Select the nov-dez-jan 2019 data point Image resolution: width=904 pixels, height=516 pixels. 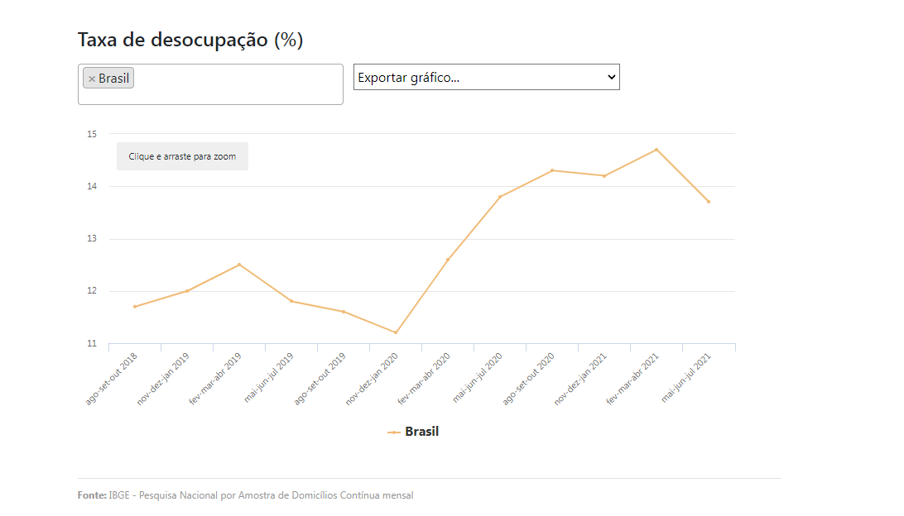187,291
